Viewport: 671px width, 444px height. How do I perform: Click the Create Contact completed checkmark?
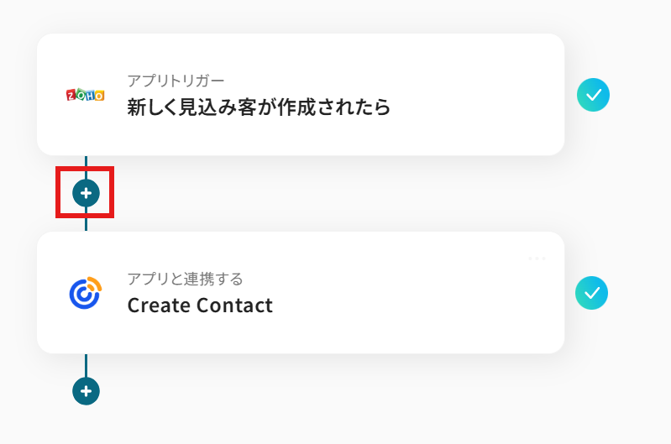click(592, 293)
